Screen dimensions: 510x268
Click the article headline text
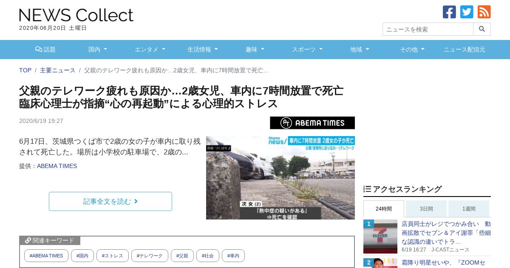point(181,97)
